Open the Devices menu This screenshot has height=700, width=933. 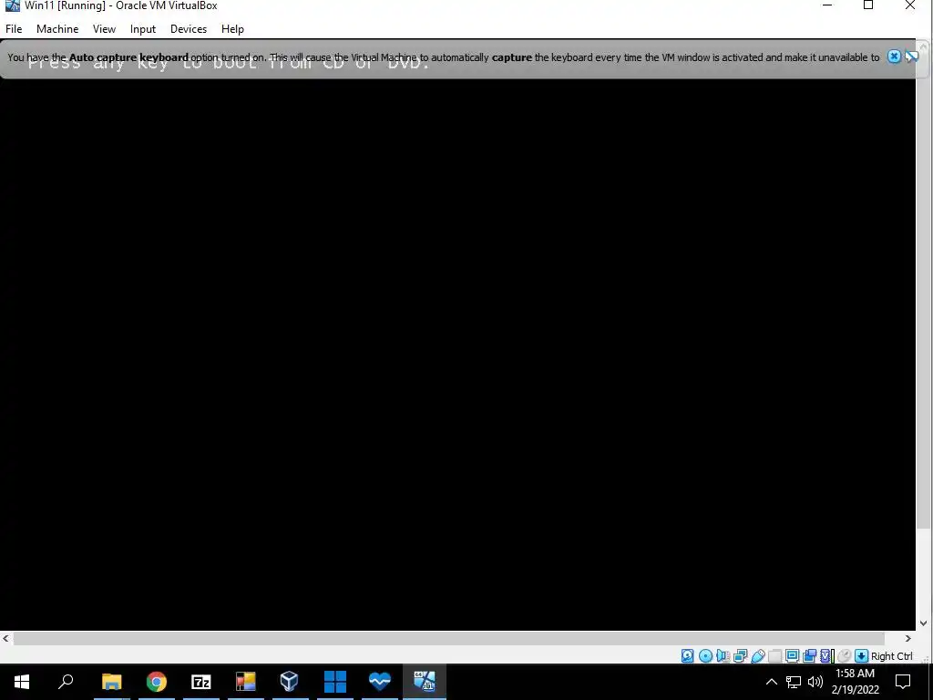(189, 28)
